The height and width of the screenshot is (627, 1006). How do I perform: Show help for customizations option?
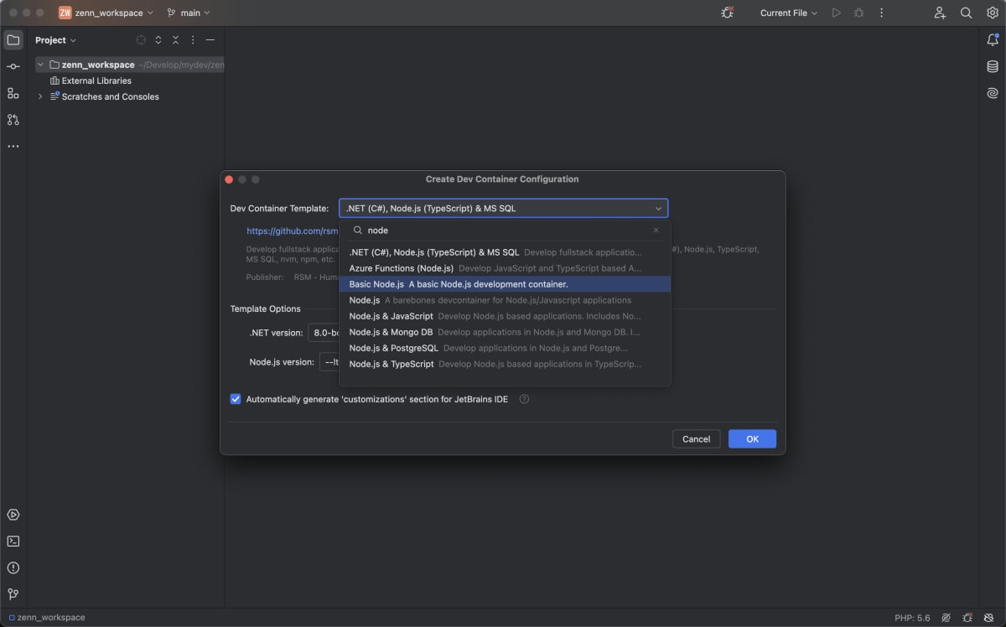(524, 399)
